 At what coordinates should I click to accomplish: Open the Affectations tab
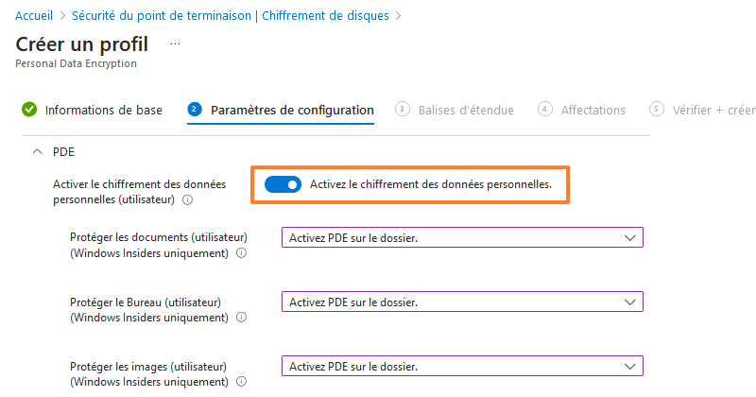593,111
